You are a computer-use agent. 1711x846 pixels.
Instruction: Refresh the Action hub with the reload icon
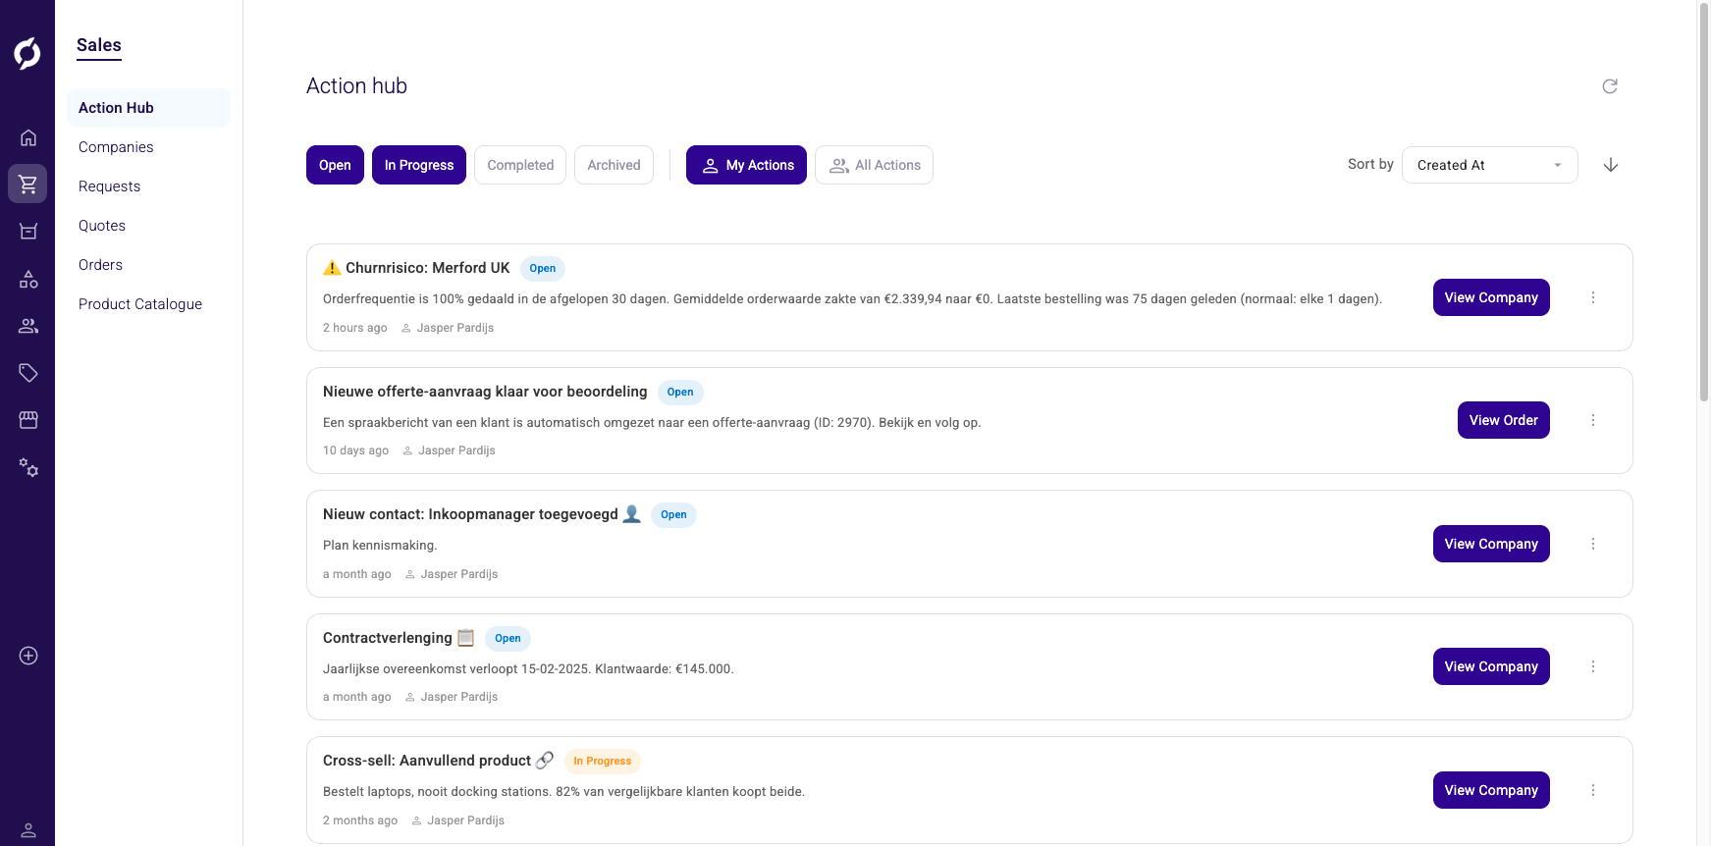coord(1610,86)
